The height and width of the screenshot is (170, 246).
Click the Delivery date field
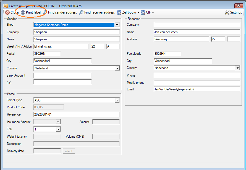click(x=47, y=151)
